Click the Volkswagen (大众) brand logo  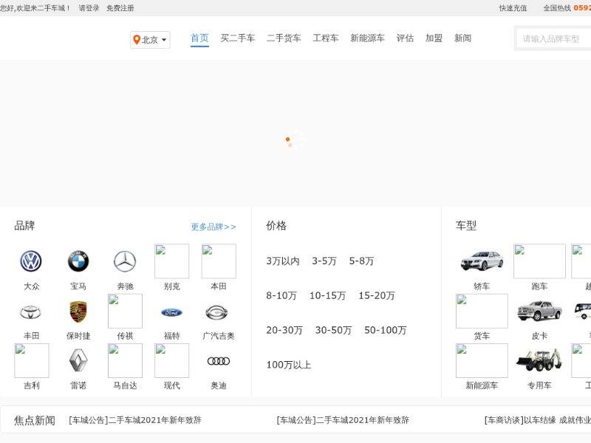(x=31, y=261)
